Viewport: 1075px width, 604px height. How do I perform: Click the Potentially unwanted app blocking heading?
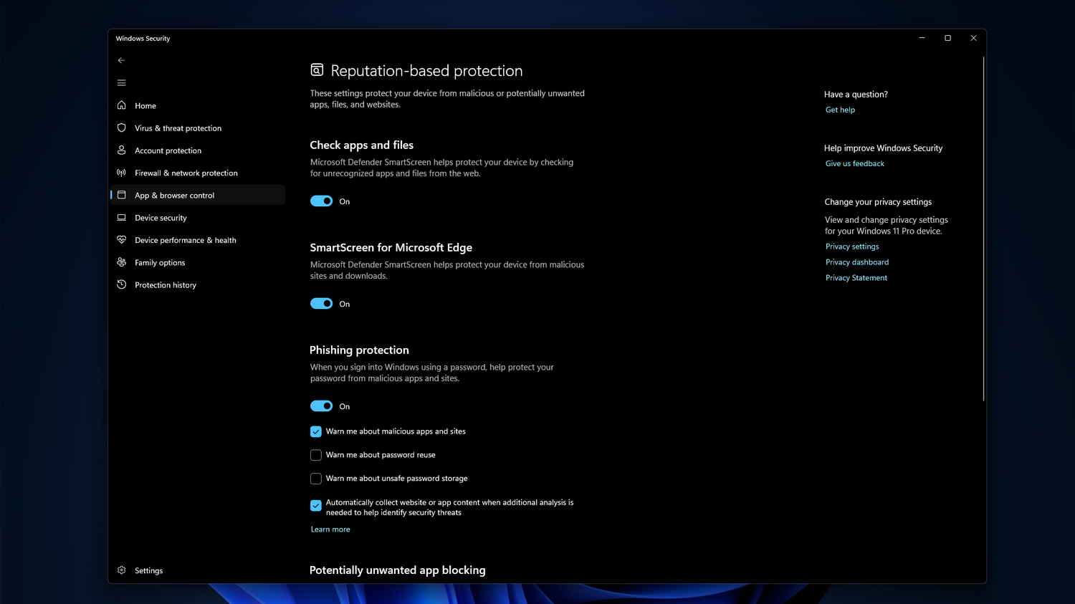(x=398, y=570)
